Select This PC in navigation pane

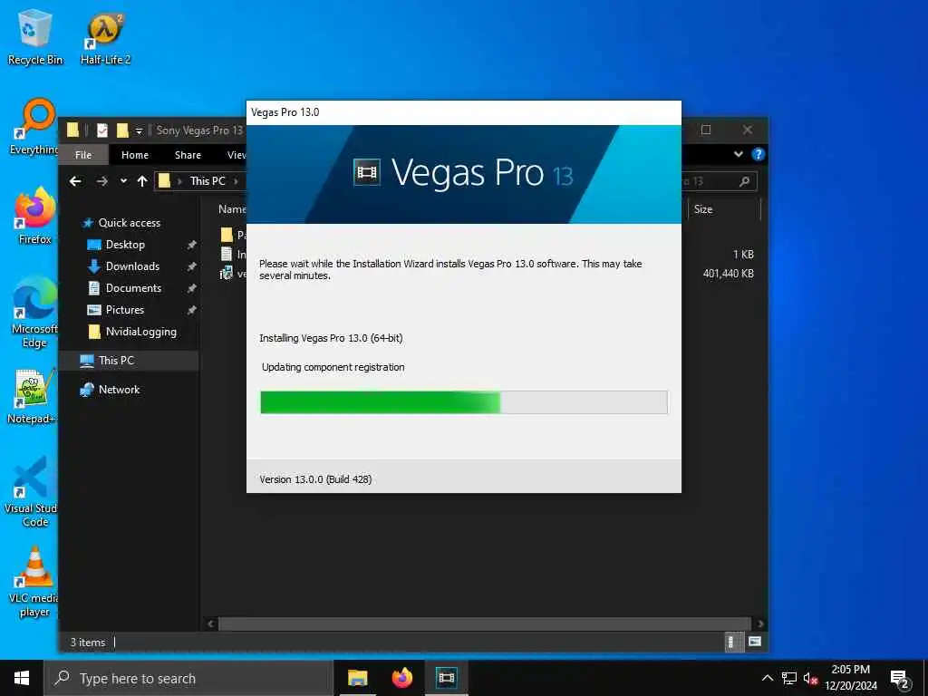116,361
